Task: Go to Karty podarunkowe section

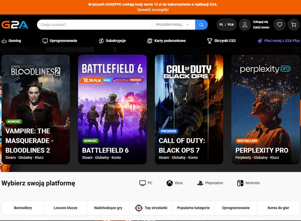Action: click(x=166, y=41)
